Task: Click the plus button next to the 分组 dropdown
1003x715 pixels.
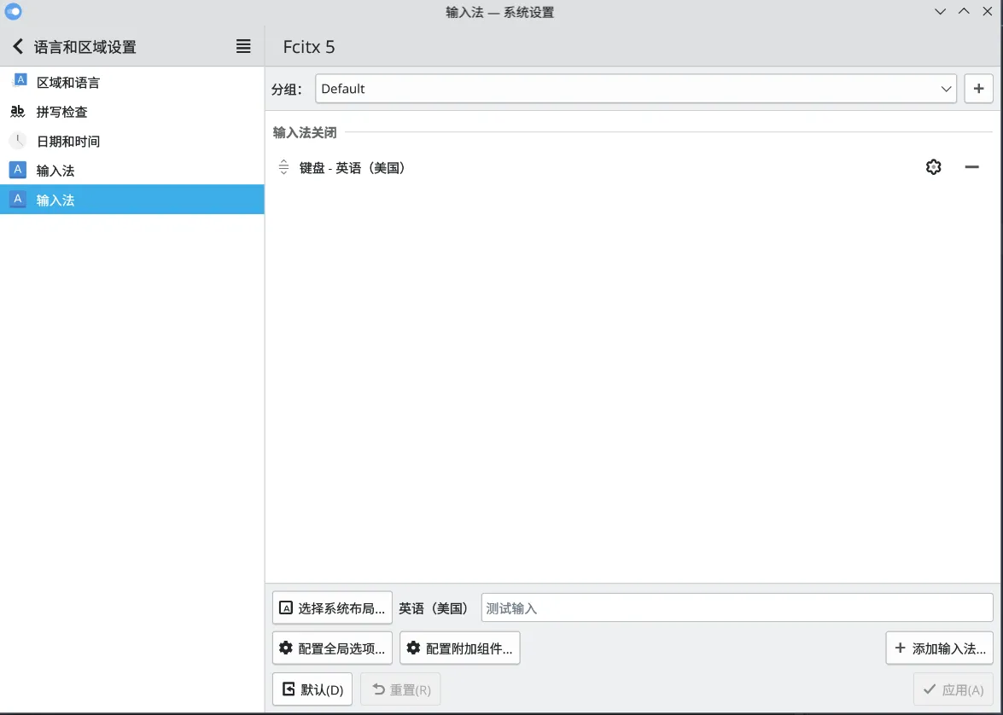Action: coord(978,89)
